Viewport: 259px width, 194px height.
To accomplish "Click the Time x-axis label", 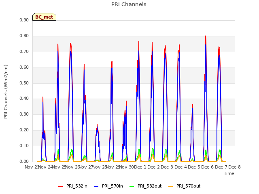I will (x=229, y=173).
